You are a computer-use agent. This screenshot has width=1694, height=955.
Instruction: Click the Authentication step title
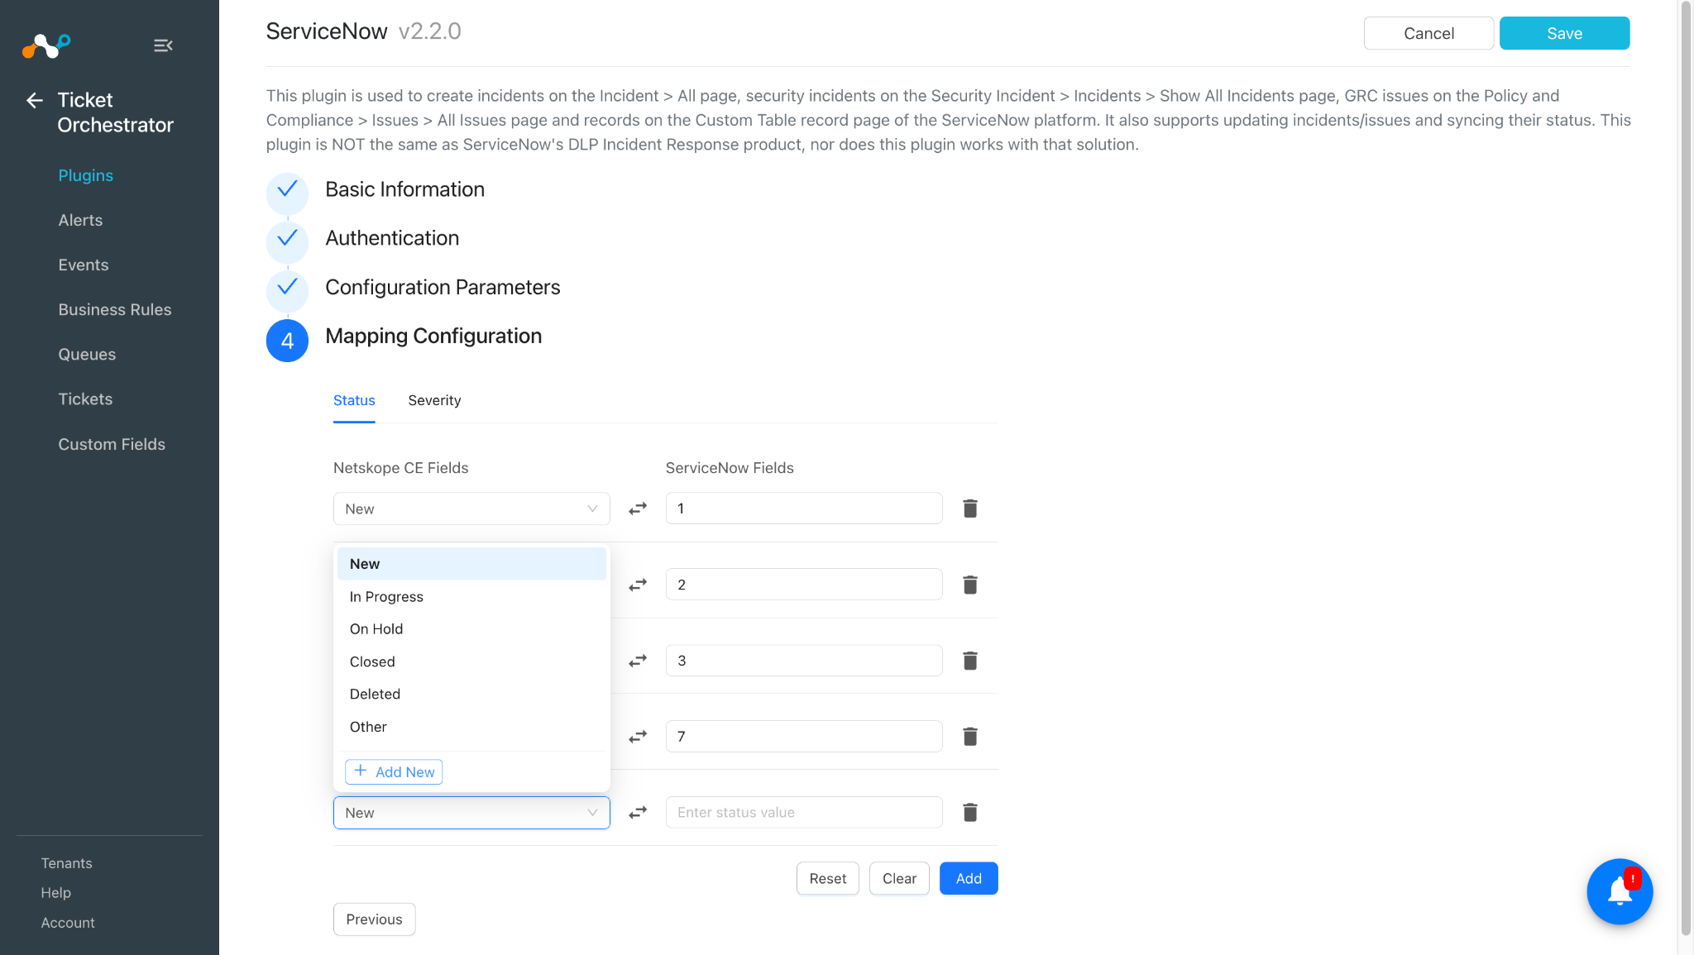[392, 238]
